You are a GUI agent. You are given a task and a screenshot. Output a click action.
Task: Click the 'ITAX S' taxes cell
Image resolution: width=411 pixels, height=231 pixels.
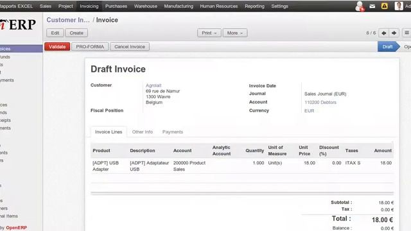click(x=353, y=163)
